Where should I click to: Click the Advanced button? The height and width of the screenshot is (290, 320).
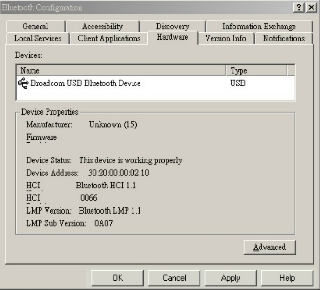pyautogui.click(x=270, y=247)
